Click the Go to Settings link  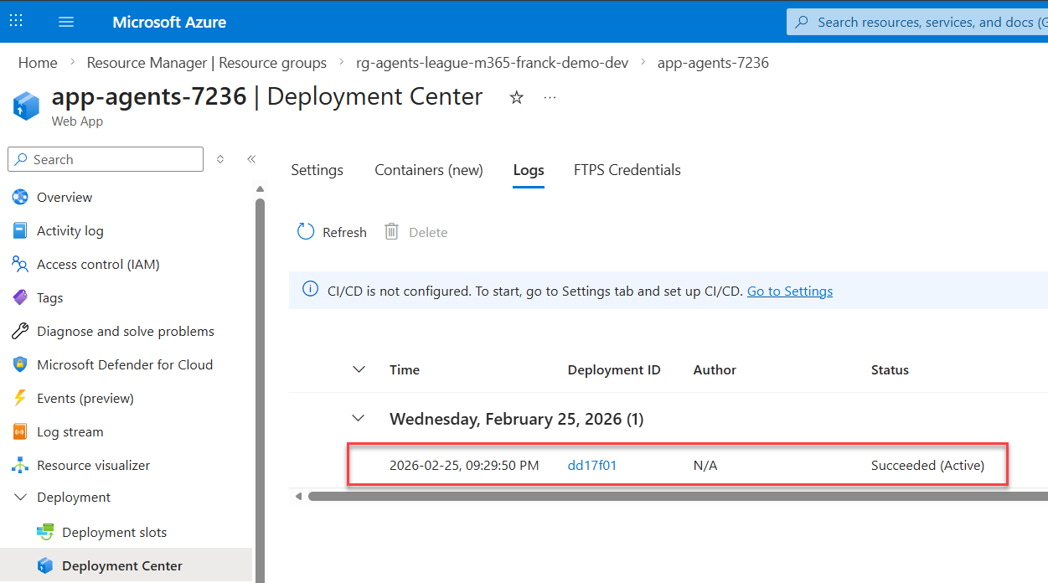pos(789,291)
